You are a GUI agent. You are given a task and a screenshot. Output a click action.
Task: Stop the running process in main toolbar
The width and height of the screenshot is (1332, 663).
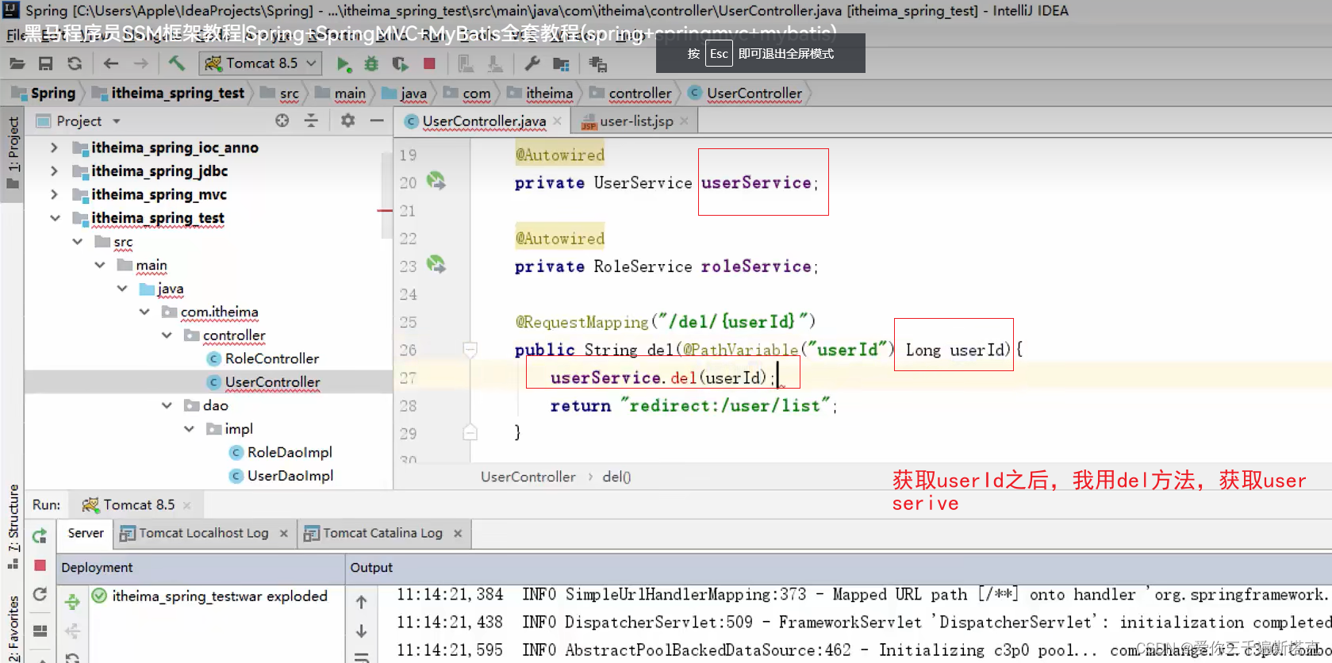(x=429, y=63)
